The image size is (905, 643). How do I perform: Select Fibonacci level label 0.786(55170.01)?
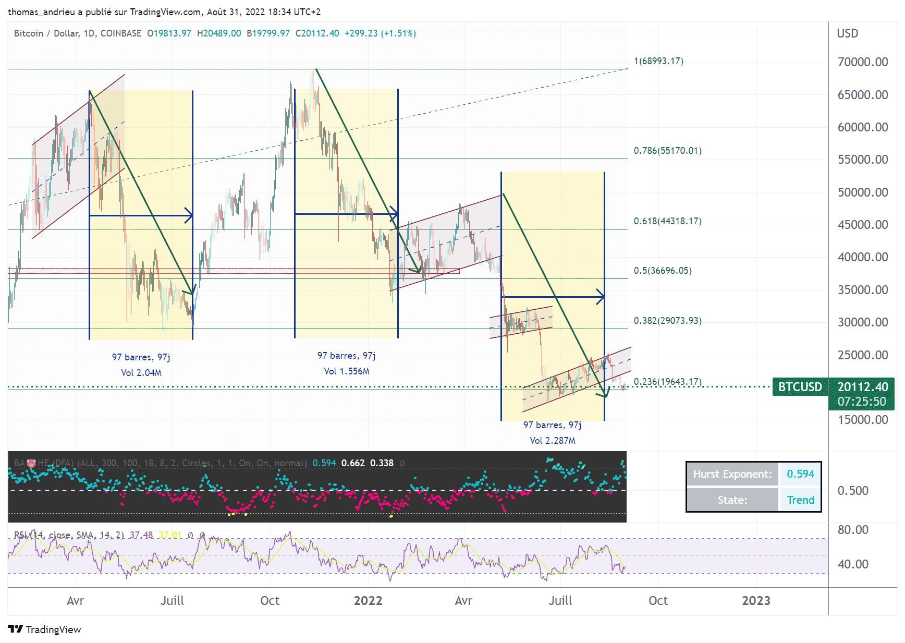pyautogui.click(x=668, y=151)
